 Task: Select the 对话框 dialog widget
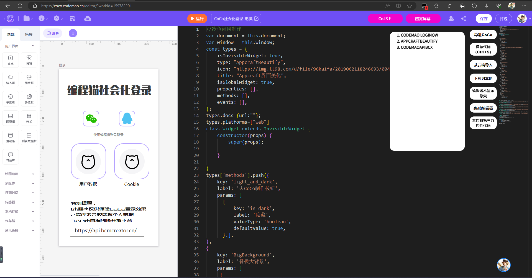[x=11, y=157]
